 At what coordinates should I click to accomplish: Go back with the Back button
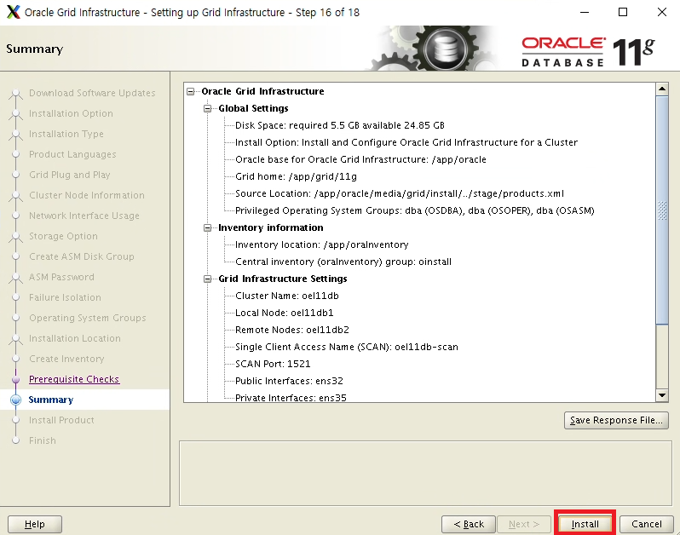(469, 524)
